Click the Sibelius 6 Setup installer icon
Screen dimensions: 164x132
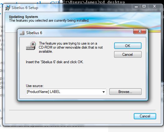click(x=7, y=8)
